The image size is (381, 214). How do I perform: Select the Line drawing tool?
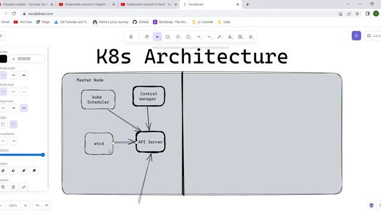coord(209,37)
